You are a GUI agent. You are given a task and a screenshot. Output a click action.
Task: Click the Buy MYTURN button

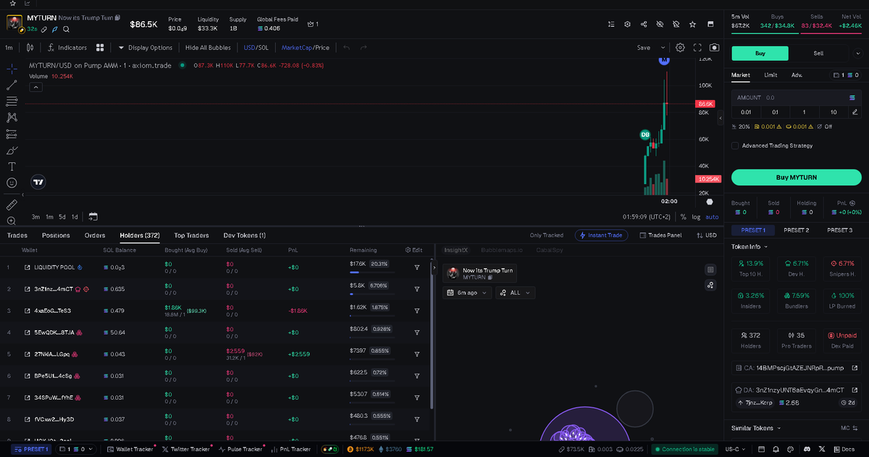(x=796, y=177)
